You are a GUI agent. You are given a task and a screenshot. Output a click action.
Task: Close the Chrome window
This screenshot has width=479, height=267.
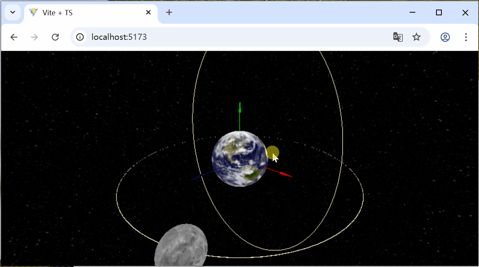tap(465, 13)
